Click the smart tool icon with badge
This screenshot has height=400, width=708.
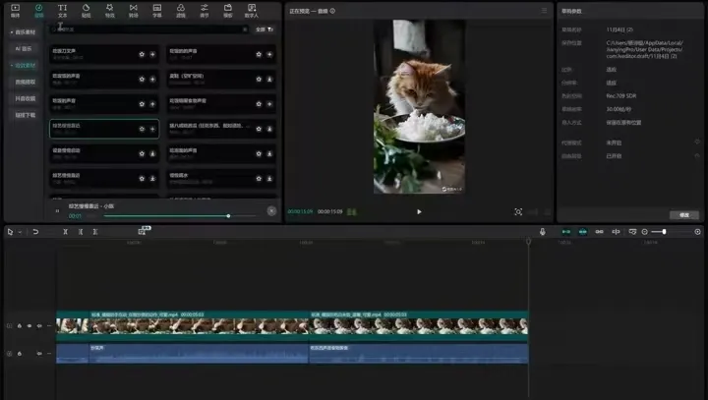point(144,231)
